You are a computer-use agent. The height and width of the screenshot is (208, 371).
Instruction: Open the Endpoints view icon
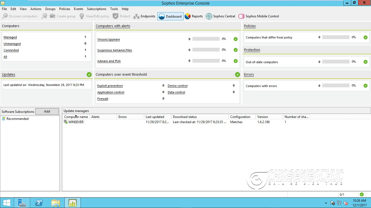click(x=136, y=16)
